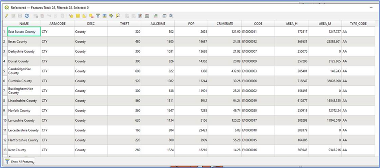The width and height of the screenshot is (380, 168).
Task: Select the Derbyshire County cell
Action: (24, 51)
